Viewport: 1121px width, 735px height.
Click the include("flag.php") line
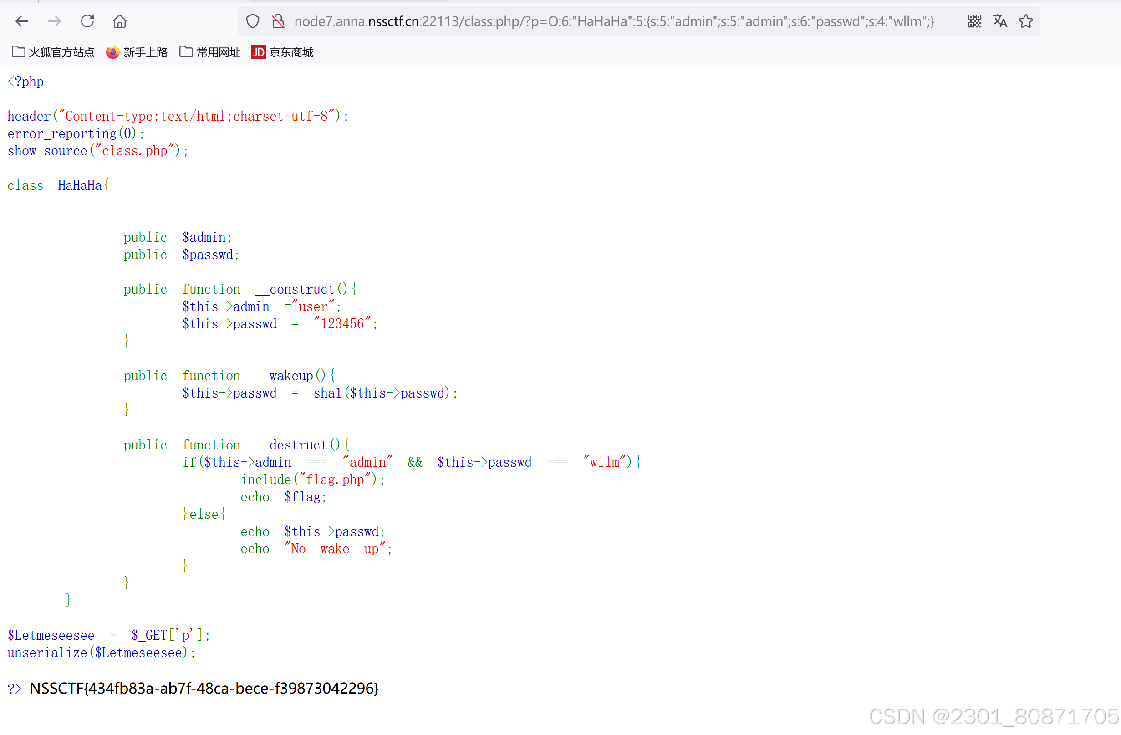tap(313, 480)
